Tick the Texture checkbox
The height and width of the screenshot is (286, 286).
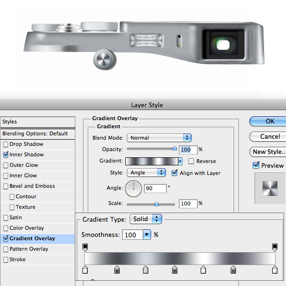tap(12, 207)
